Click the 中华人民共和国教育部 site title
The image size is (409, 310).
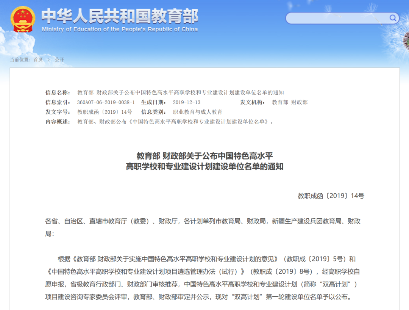click(120, 16)
